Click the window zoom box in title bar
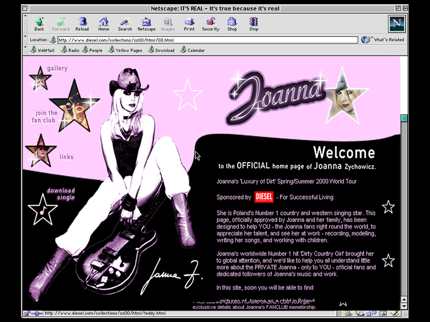430x322 pixels. click(x=398, y=8)
